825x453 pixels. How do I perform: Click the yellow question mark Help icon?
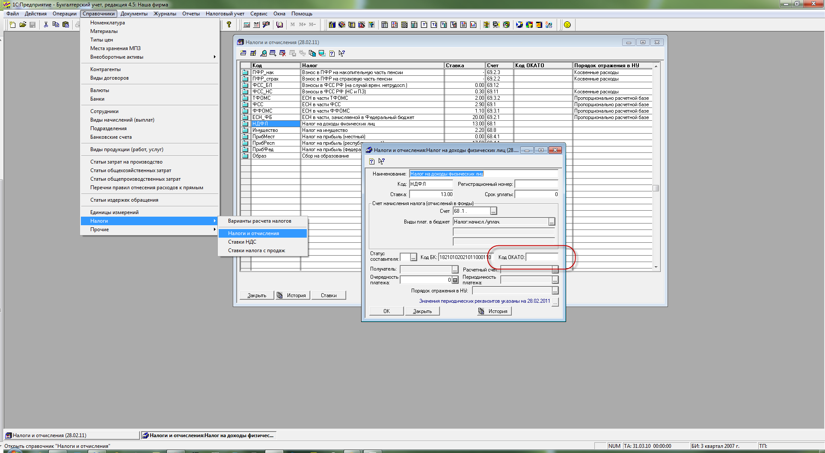point(229,25)
